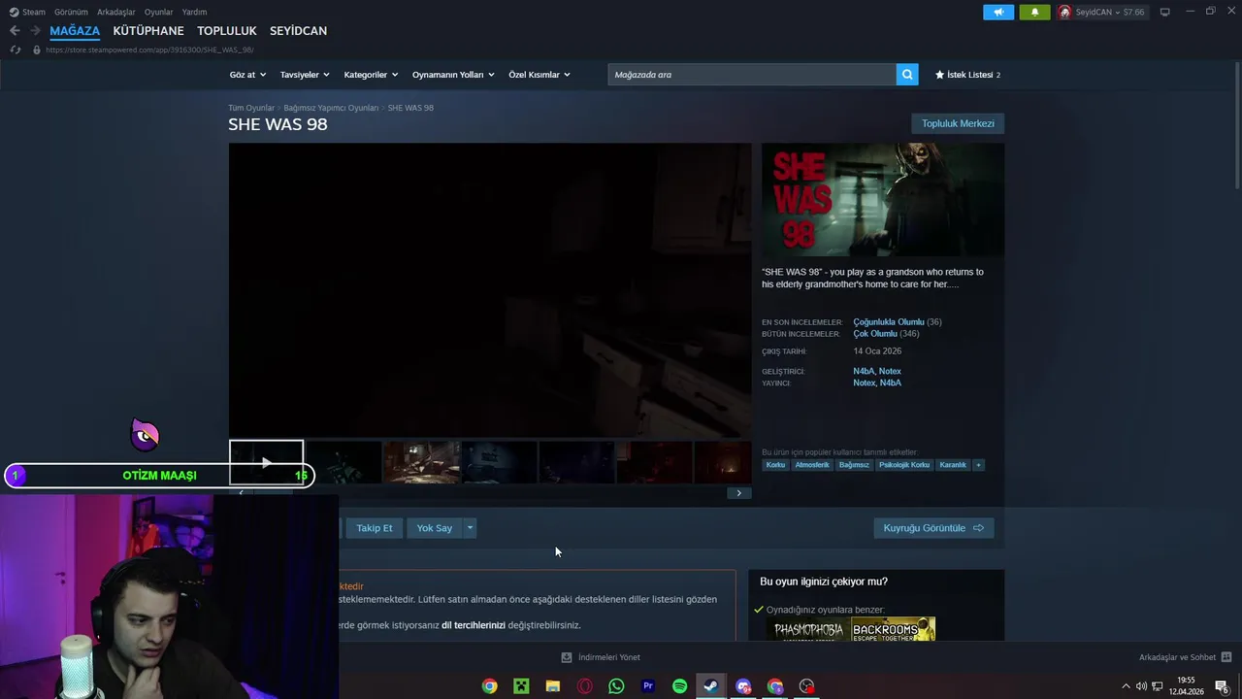Image resolution: width=1242 pixels, height=699 pixels.
Task: Click in the Mağazada ara field
Action: pyautogui.click(x=752, y=74)
